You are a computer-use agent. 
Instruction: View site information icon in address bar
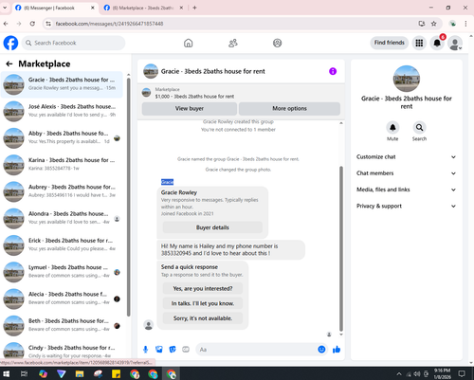[48, 24]
